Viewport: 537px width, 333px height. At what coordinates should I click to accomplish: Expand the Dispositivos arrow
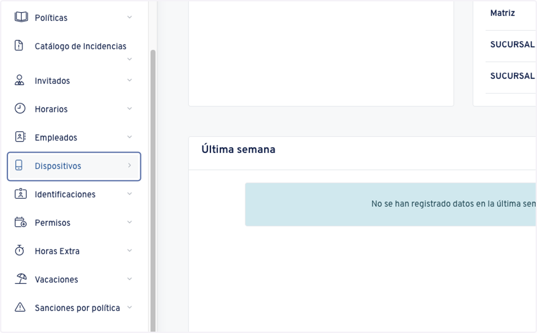pos(129,165)
